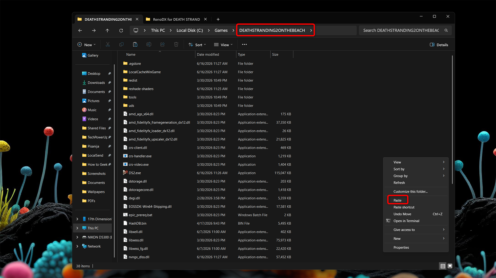Click the Paste clipboard icon in toolbar
496x278 pixels.
click(x=135, y=45)
